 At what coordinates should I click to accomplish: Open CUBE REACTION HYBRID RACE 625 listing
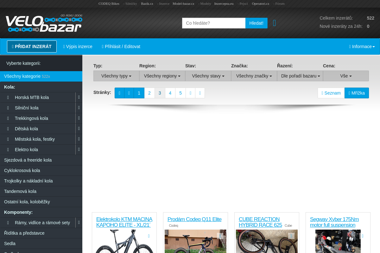click(260, 222)
